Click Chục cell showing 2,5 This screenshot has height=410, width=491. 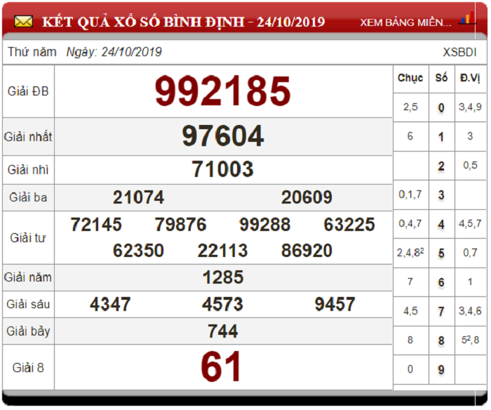pos(410,107)
